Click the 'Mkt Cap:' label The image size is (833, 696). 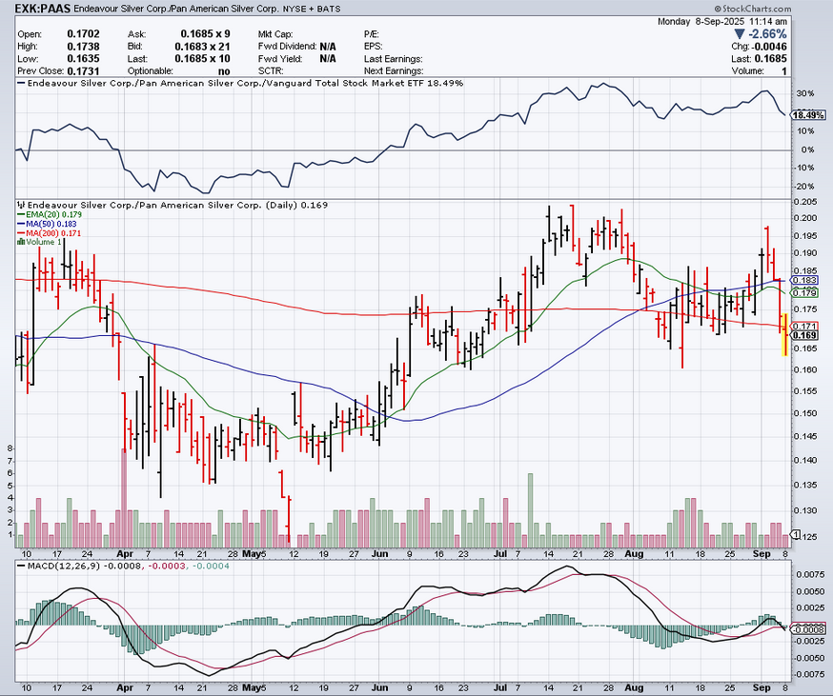point(275,34)
